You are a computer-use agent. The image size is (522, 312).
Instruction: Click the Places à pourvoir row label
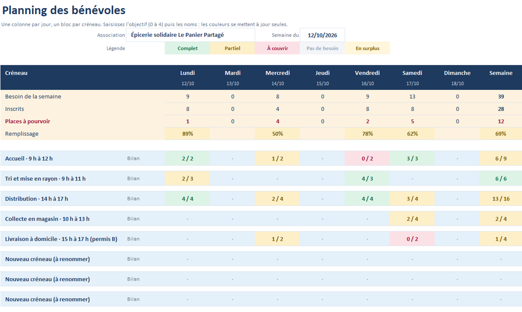27,121
